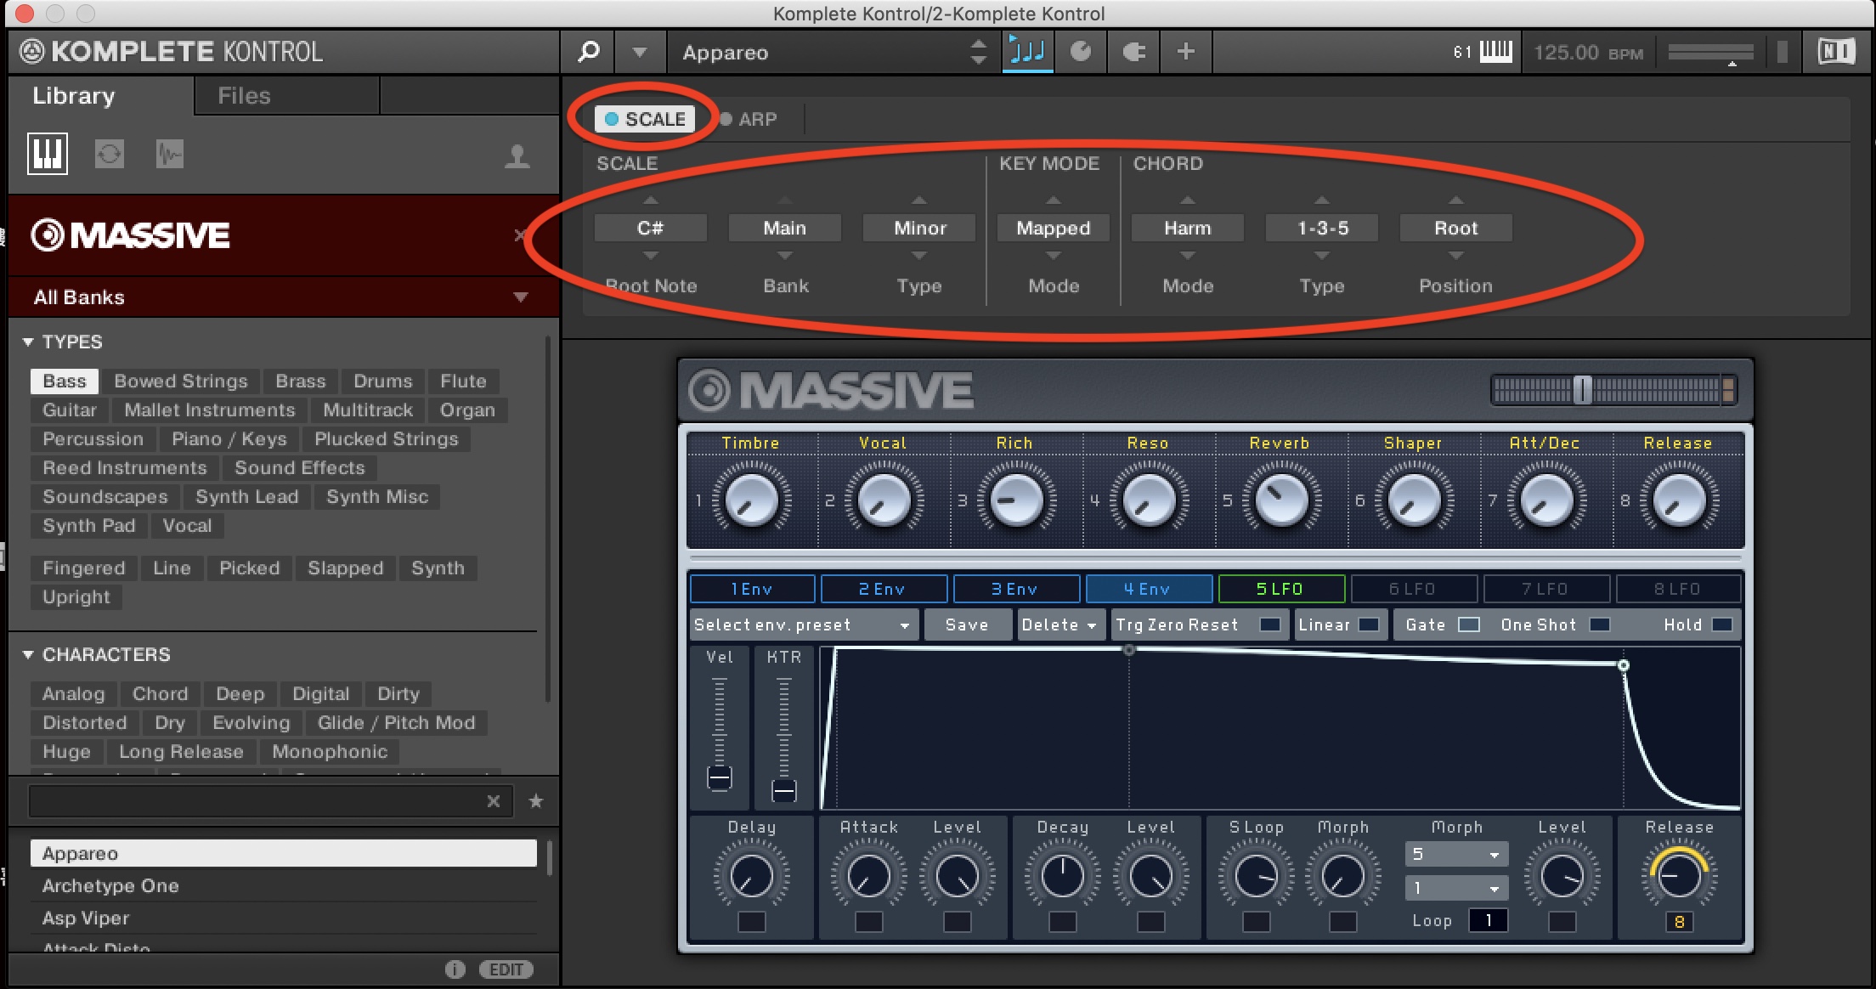Select the loops icon in Library
The height and width of the screenshot is (989, 1876).
109,155
